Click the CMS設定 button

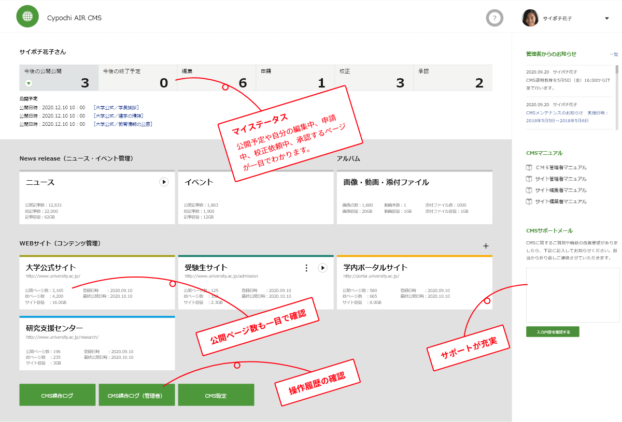[x=216, y=395]
